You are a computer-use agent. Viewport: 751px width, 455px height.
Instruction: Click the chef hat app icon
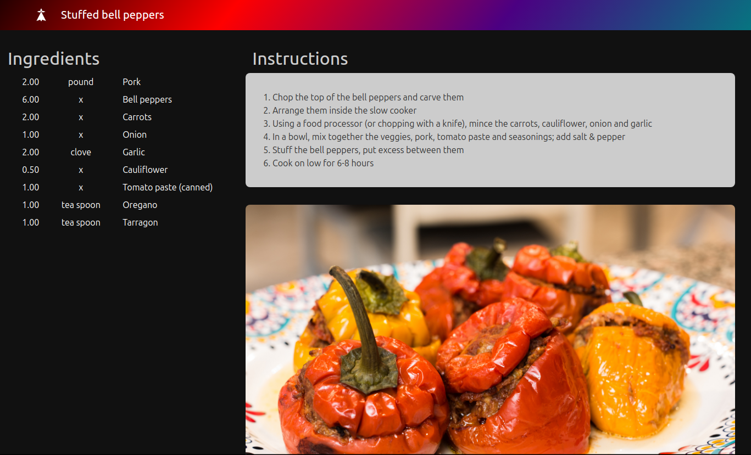tap(41, 15)
